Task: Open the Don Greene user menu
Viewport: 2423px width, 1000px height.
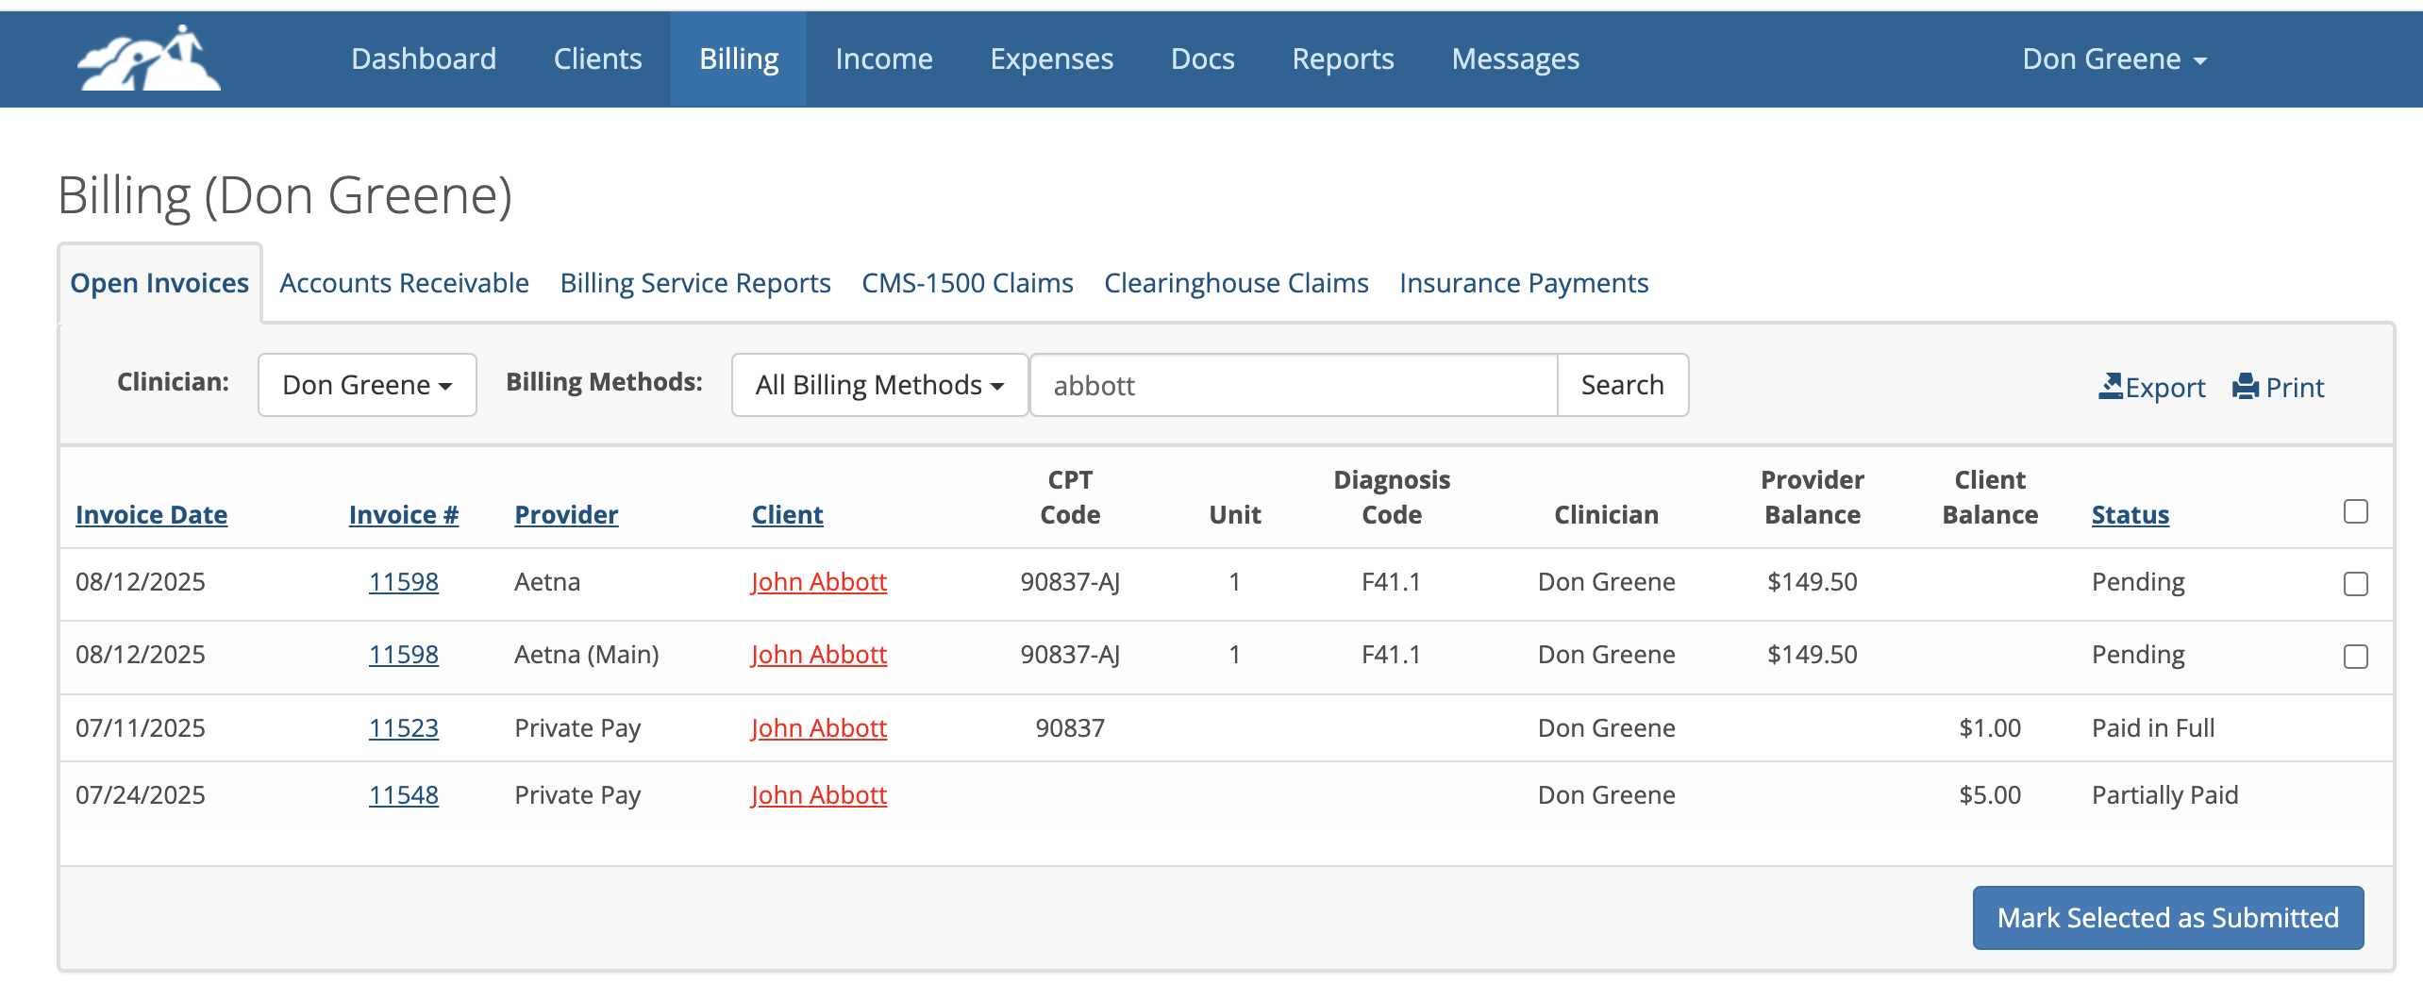Action: click(x=2114, y=59)
